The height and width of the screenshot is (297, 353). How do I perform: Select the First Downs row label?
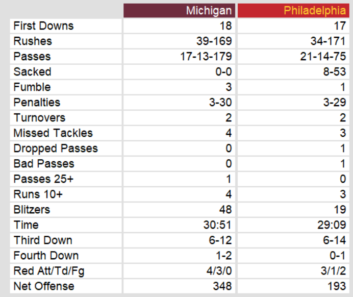tap(43, 26)
